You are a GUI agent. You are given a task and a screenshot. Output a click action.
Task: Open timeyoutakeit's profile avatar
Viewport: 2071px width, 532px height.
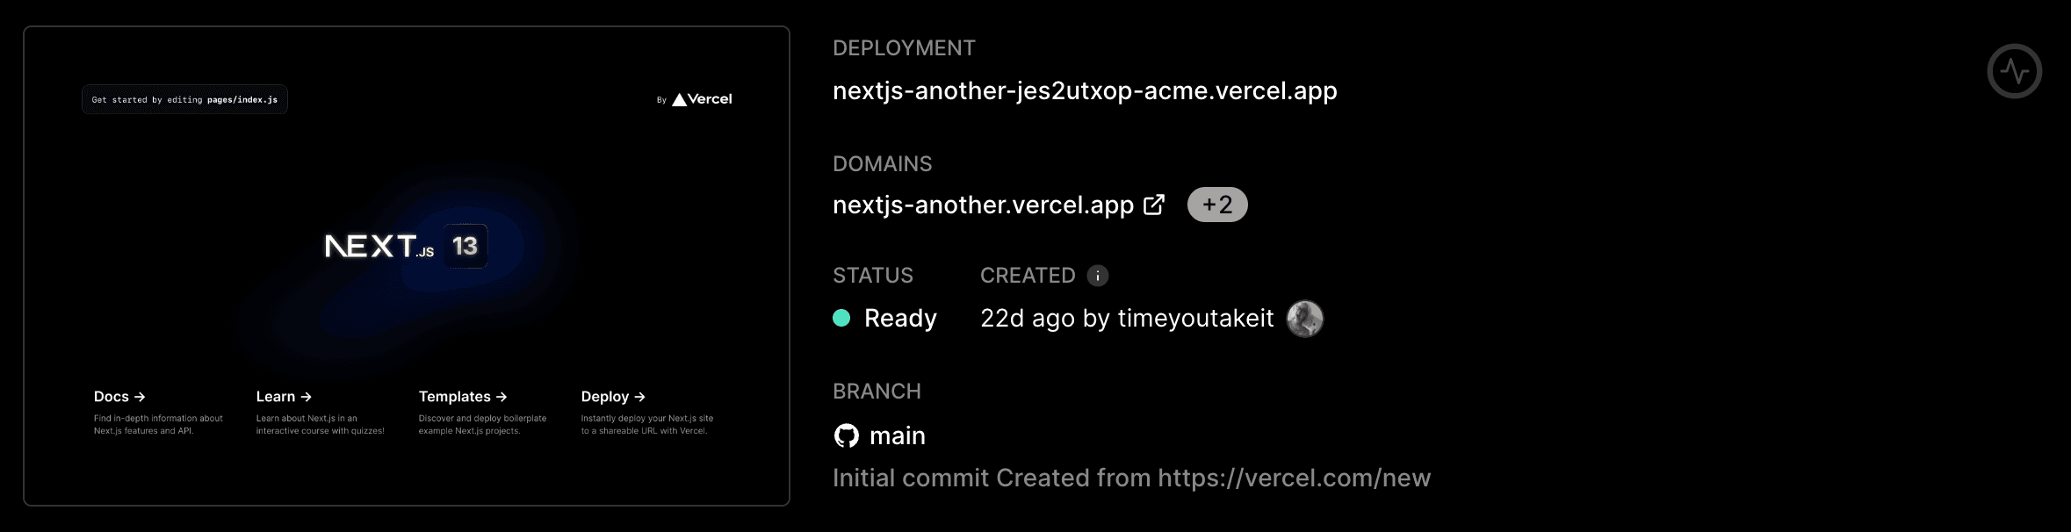pos(1305,319)
